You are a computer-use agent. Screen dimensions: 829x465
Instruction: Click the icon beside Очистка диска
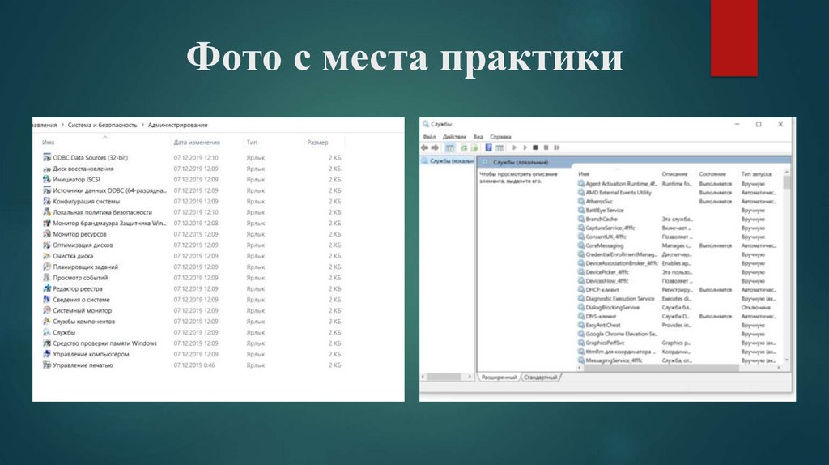[47, 255]
